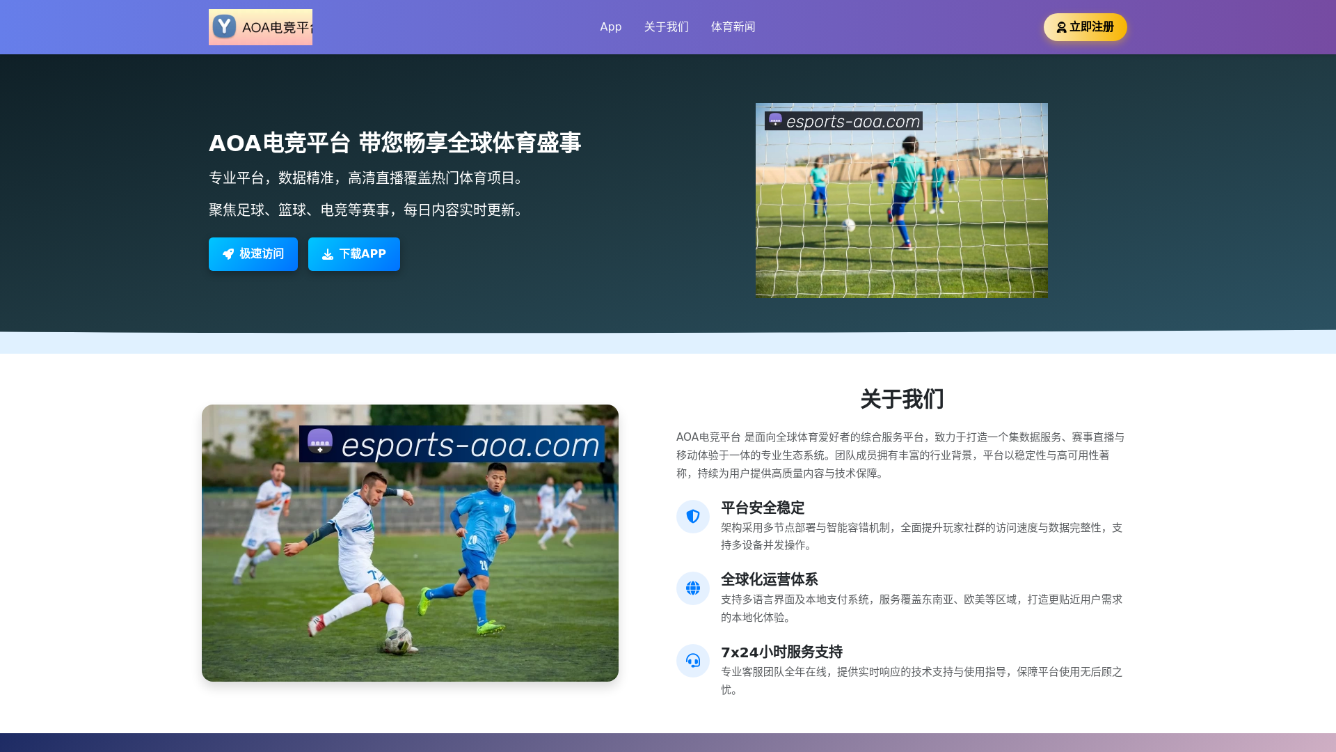Click esports-aoa.com banner on players image
1336x752 pixels.
pyautogui.click(x=452, y=444)
